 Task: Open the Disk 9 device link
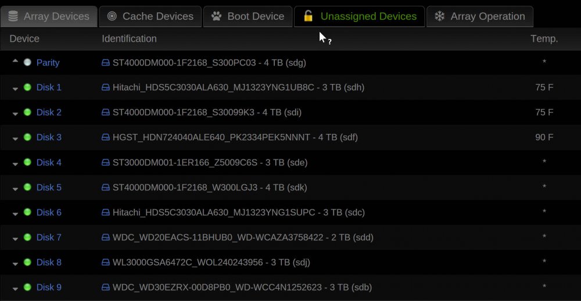[49, 287]
